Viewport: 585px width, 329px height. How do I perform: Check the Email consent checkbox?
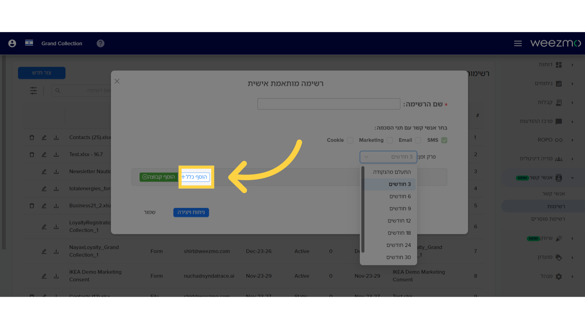[x=418, y=140]
